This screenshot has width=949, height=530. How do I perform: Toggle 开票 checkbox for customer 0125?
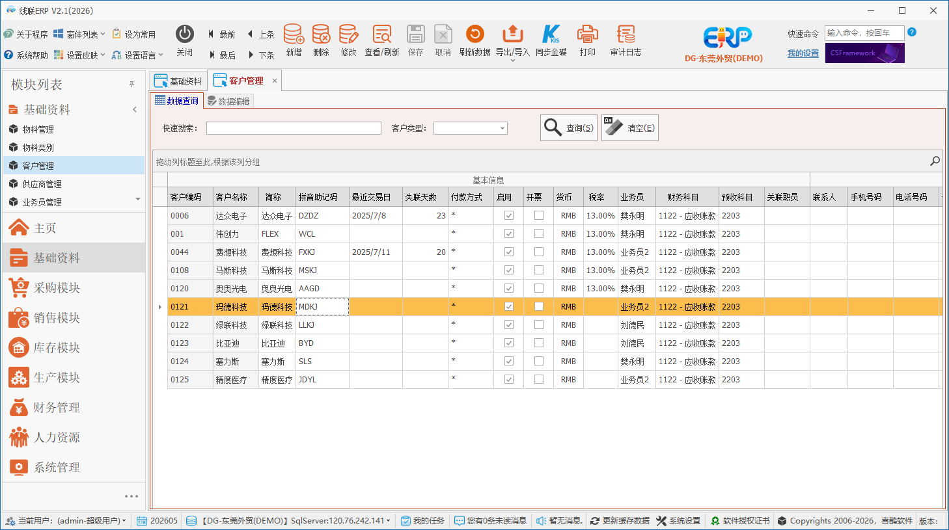pos(539,379)
